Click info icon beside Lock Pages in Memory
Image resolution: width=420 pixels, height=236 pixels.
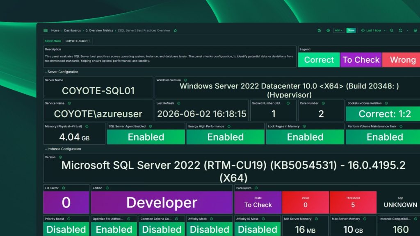tap(304, 126)
